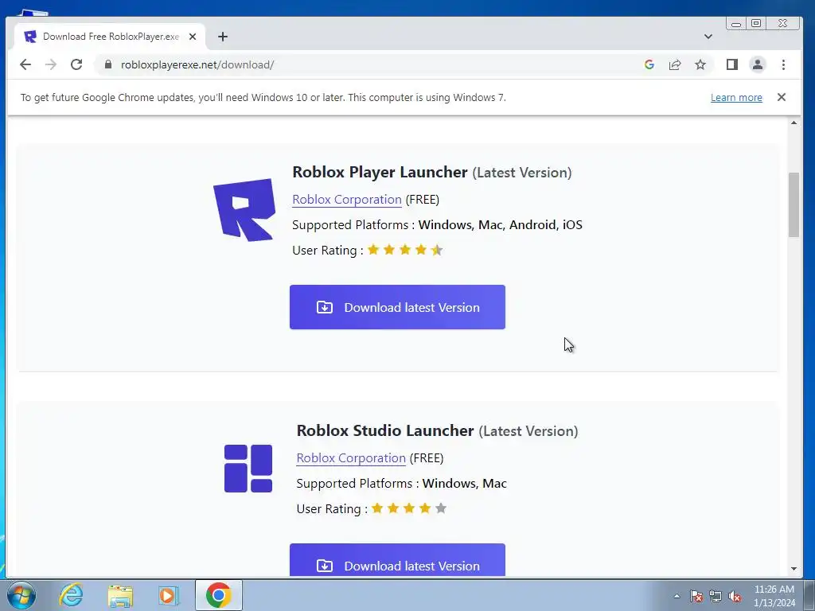This screenshot has height=611, width=815.
Task: Click the muted volume tray icon
Action: (x=735, y=596)
